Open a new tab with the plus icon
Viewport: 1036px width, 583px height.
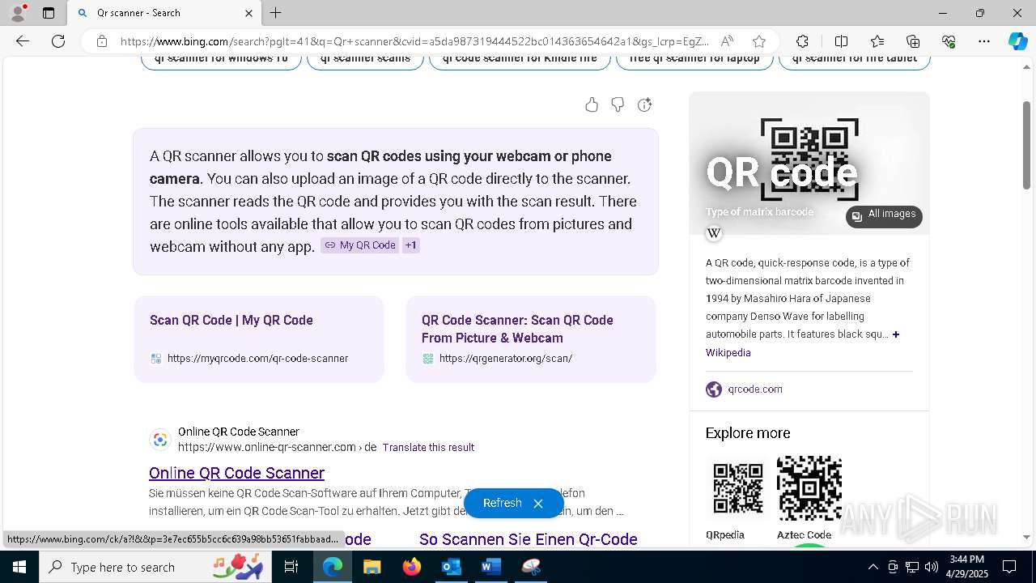click(x=276, y=13)
